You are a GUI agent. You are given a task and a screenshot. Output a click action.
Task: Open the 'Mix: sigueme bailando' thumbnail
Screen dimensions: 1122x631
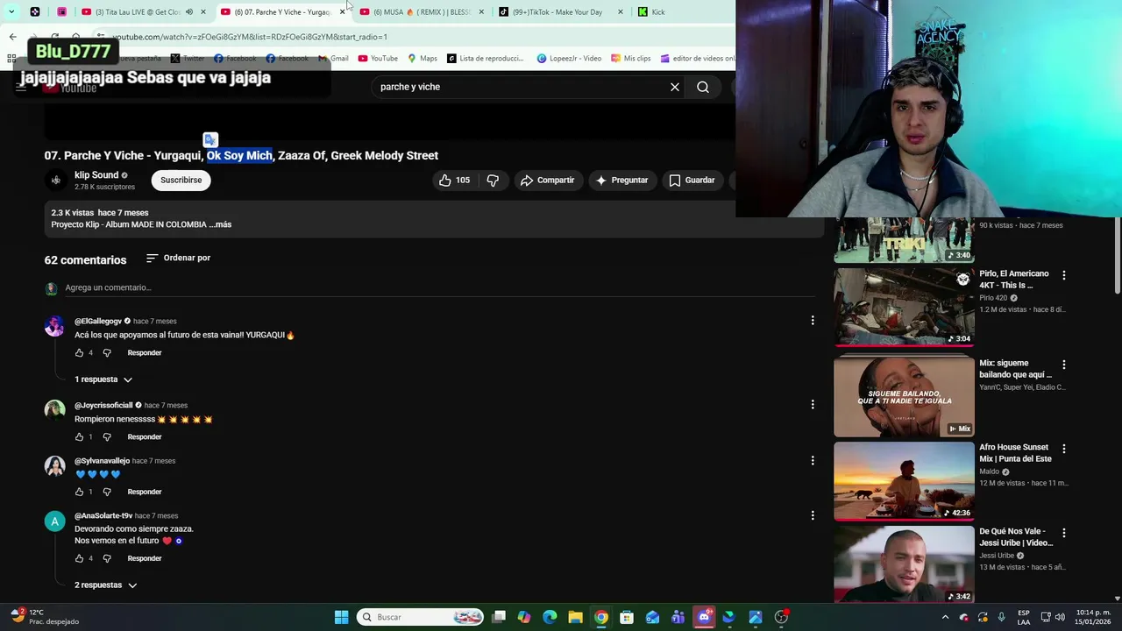pos(904,396)
